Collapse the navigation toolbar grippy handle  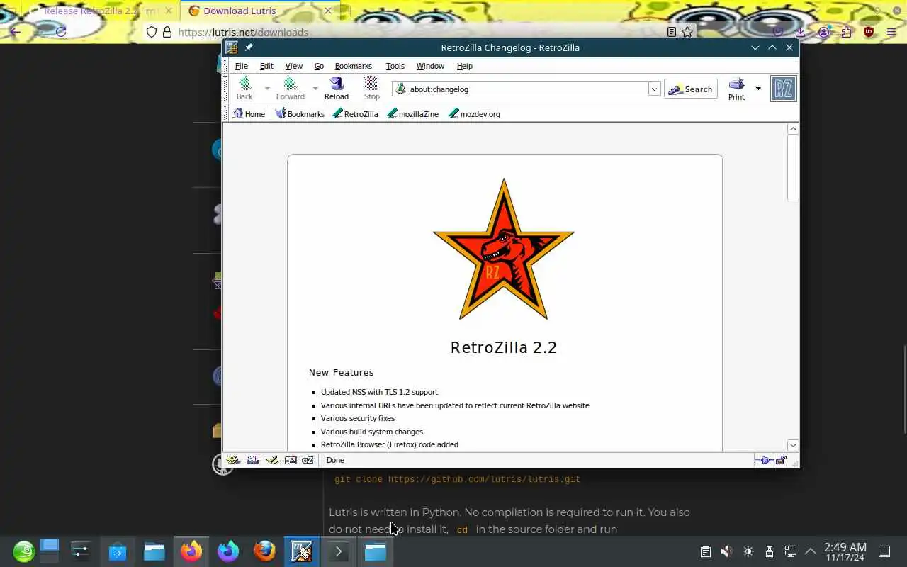[x=226, y=89]
